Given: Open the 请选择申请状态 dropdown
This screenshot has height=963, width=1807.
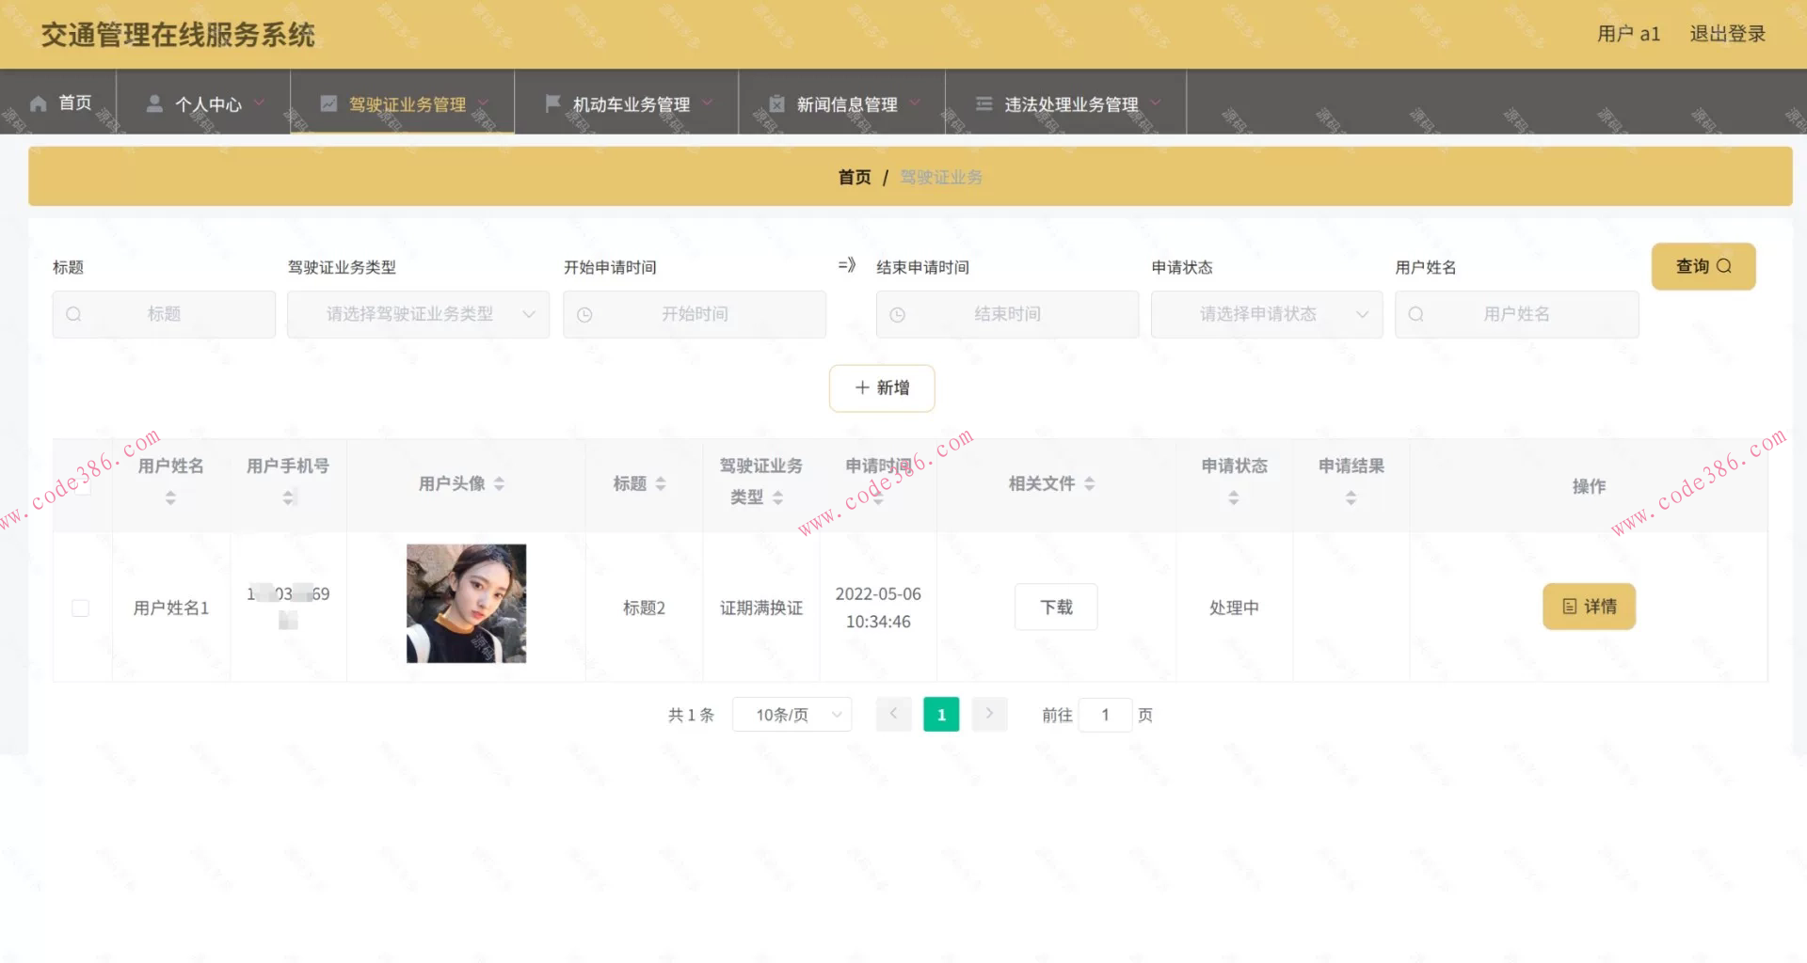Looking at the screenshot, I should (1267, 314).
